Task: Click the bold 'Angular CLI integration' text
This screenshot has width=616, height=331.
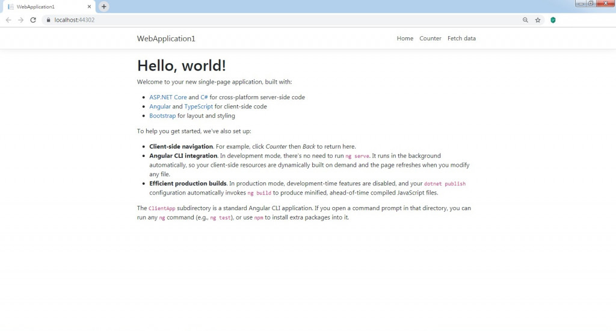Action: (183, 156)
